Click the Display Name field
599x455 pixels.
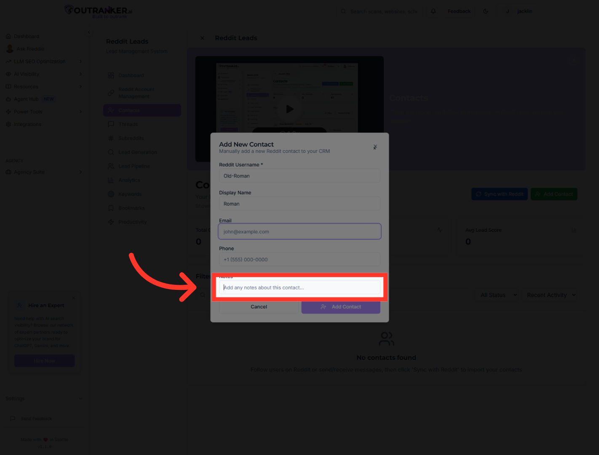(x=299, y=204)
